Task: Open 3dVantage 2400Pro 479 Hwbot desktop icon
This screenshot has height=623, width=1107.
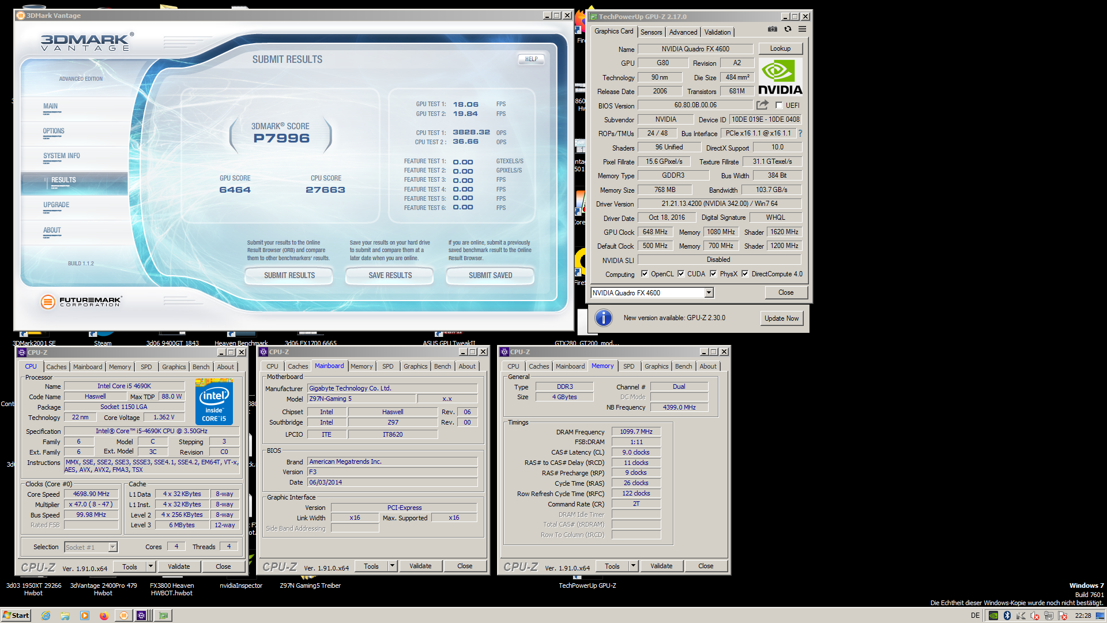Action: [103, 589]
